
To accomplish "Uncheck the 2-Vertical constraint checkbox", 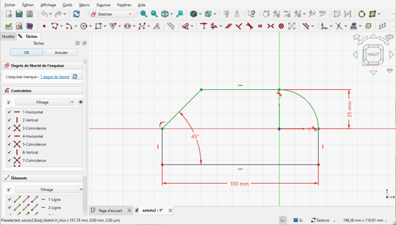I will [x=9, y=120].
